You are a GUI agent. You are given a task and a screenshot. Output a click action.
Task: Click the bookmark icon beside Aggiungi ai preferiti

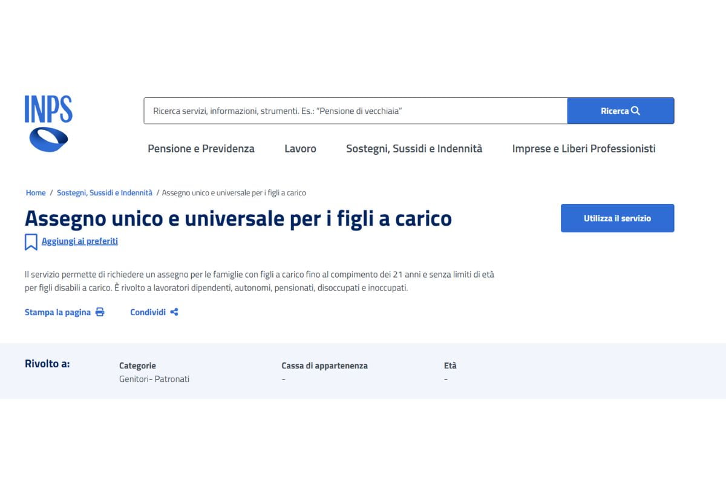click(x=30, y=241)
